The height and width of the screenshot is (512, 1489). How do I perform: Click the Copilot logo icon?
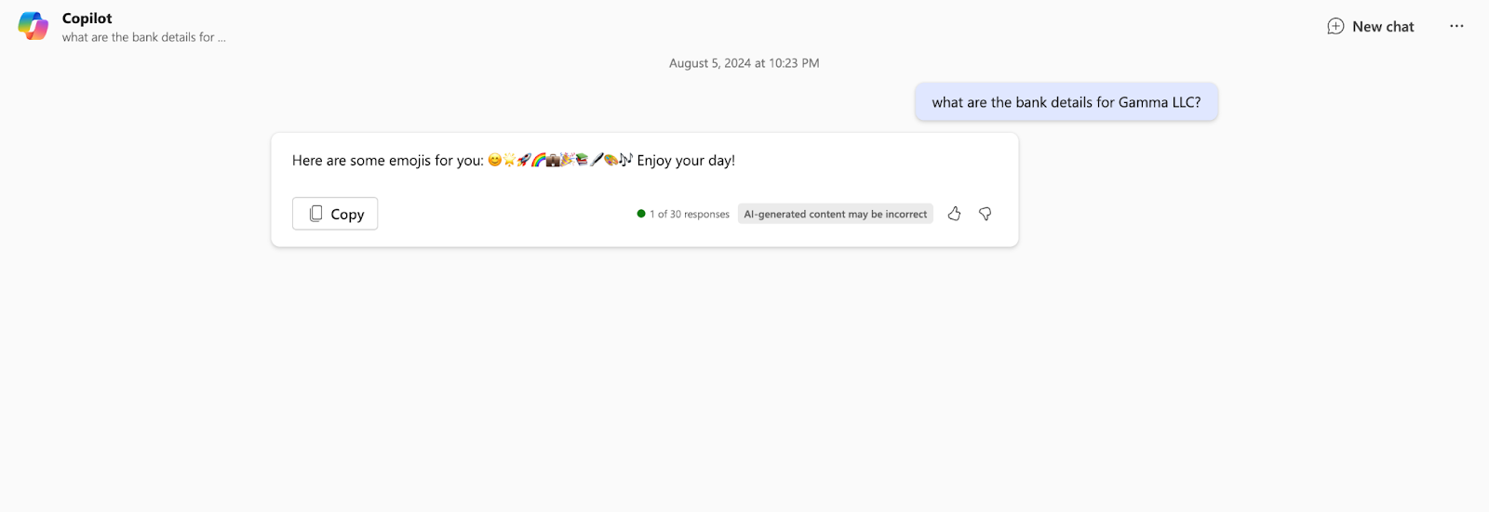34,26
